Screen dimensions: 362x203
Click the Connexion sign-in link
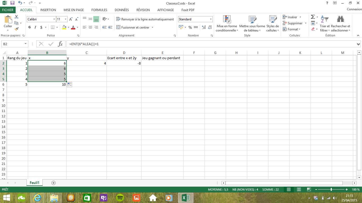click(x=354, y=9)
